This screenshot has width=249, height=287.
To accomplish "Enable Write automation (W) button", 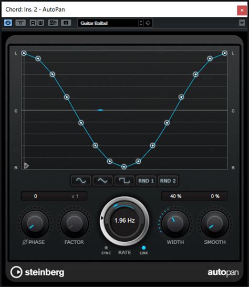I will point(40,23).
